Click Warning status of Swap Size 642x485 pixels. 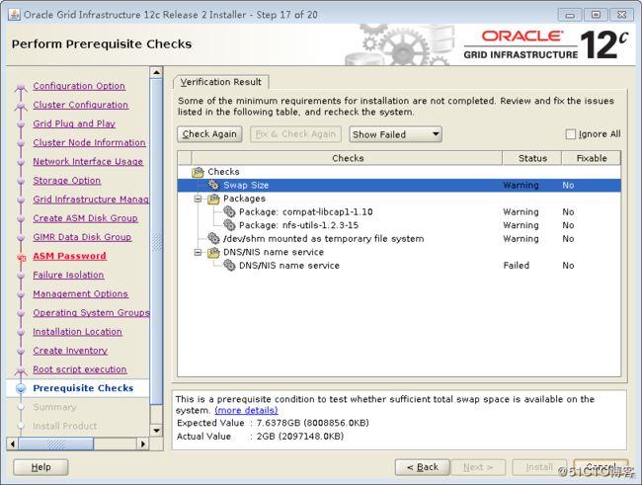tap(521, 185)
